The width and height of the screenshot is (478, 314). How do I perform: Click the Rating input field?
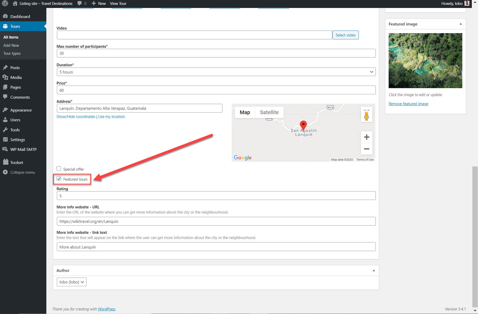(x=216, y=196)
